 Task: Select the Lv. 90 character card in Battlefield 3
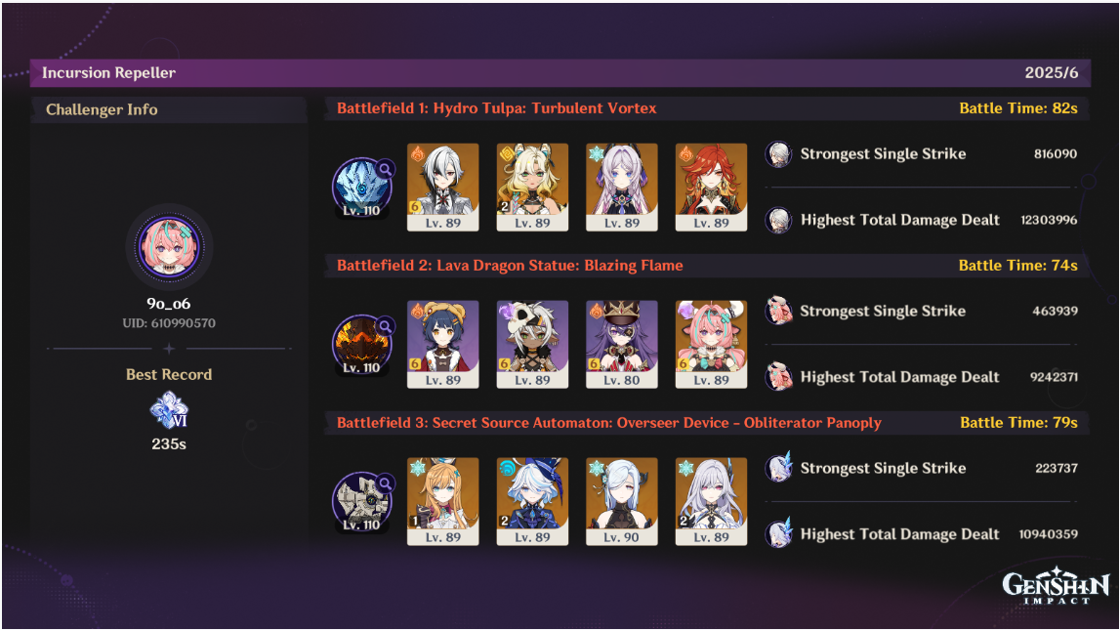click(621, 501)
